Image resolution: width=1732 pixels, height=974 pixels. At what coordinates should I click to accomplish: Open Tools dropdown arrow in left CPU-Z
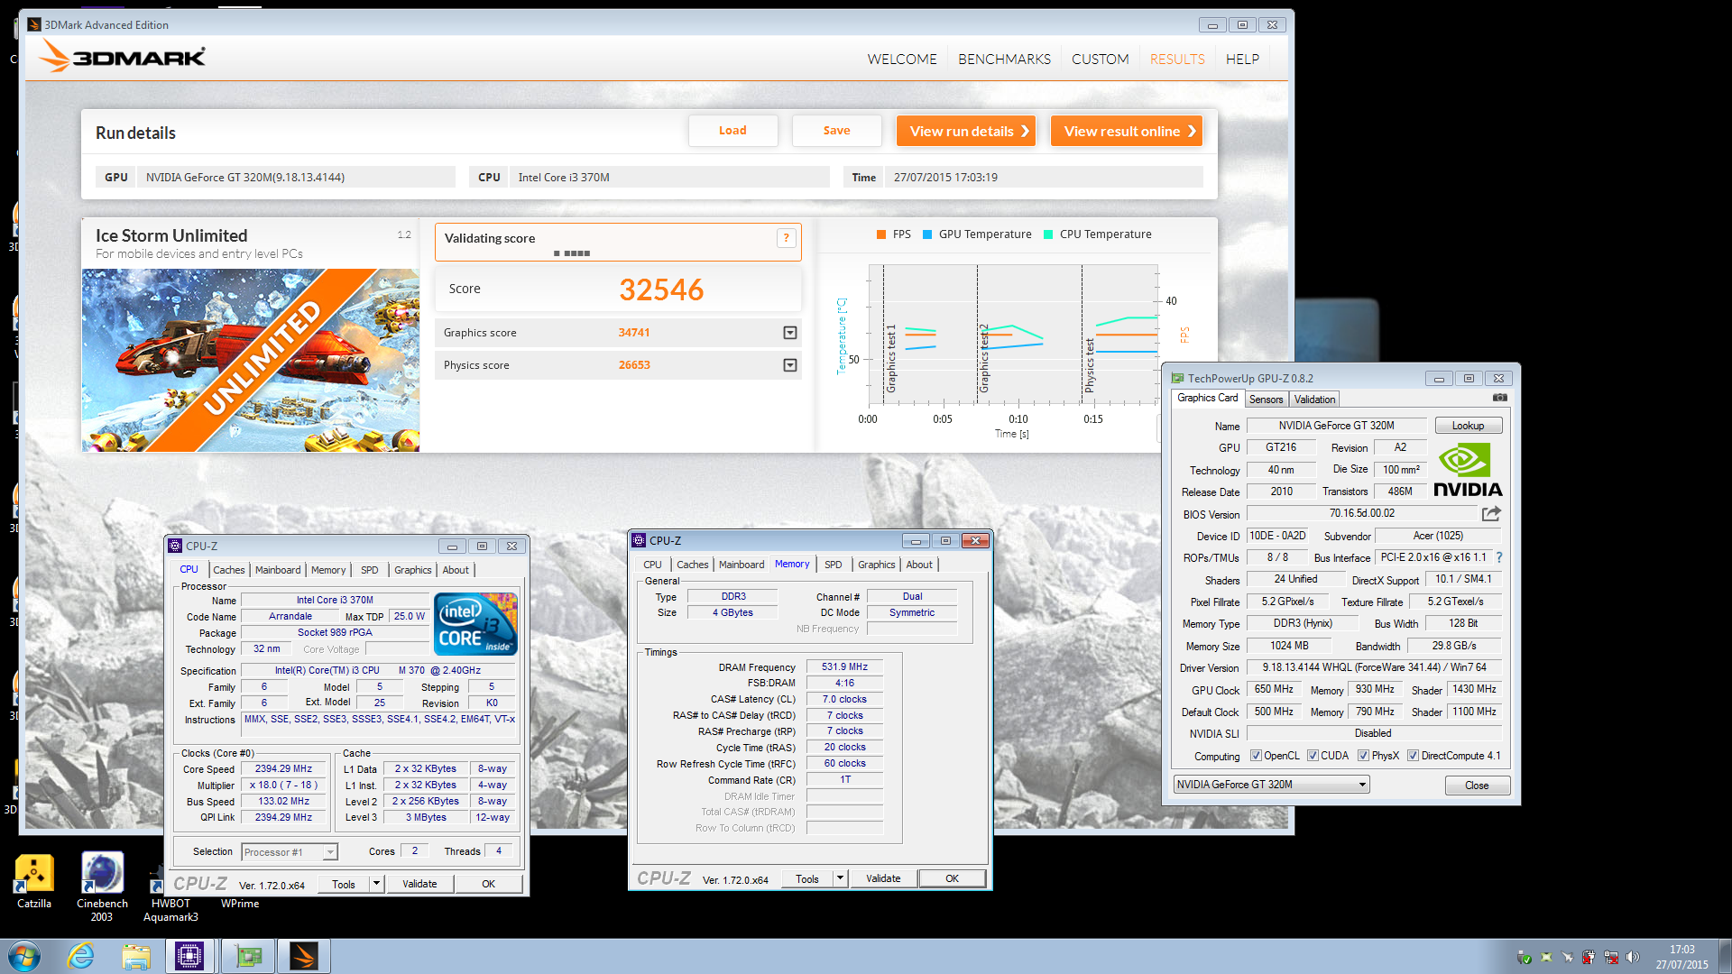click(x=376, y=884)
